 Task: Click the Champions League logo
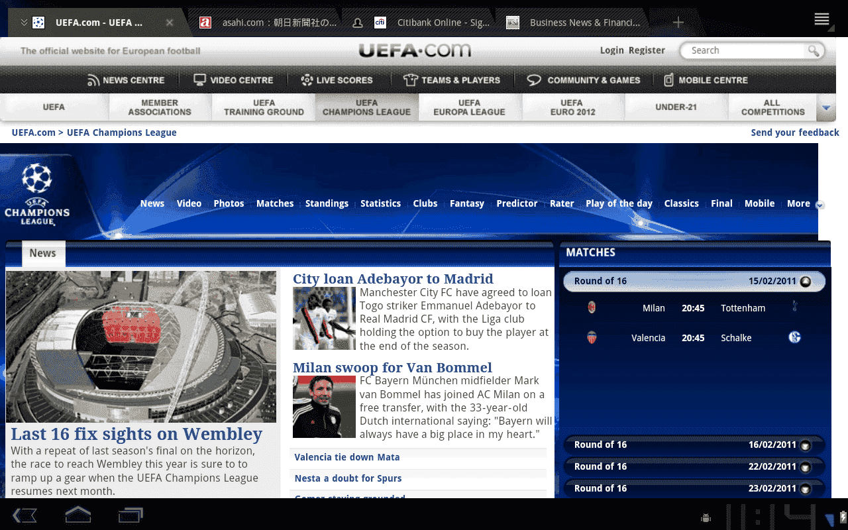click(x=37, y=194)
